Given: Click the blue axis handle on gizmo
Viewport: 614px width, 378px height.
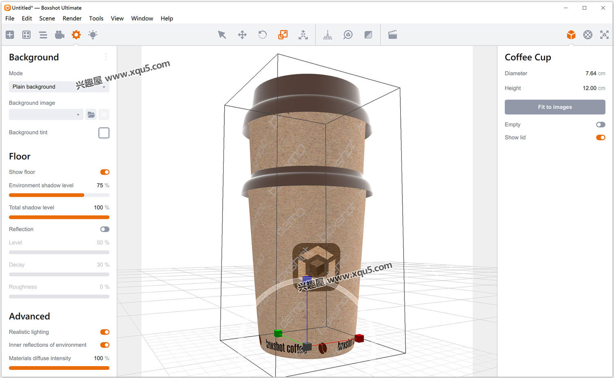Looking at the screenshot, I should 307,279.
